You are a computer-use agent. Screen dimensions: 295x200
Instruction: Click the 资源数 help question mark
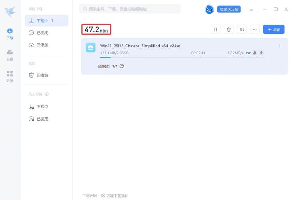coord(122,66)
